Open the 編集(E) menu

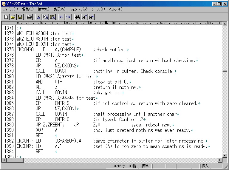click(x=28, y=9)
